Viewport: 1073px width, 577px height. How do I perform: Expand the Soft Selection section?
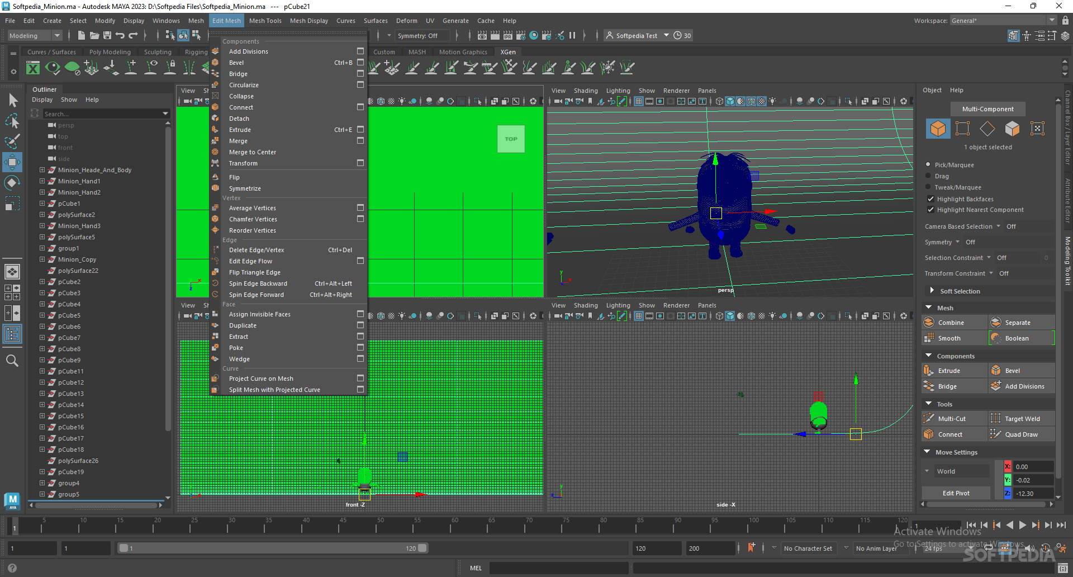[x=932, y=291]
